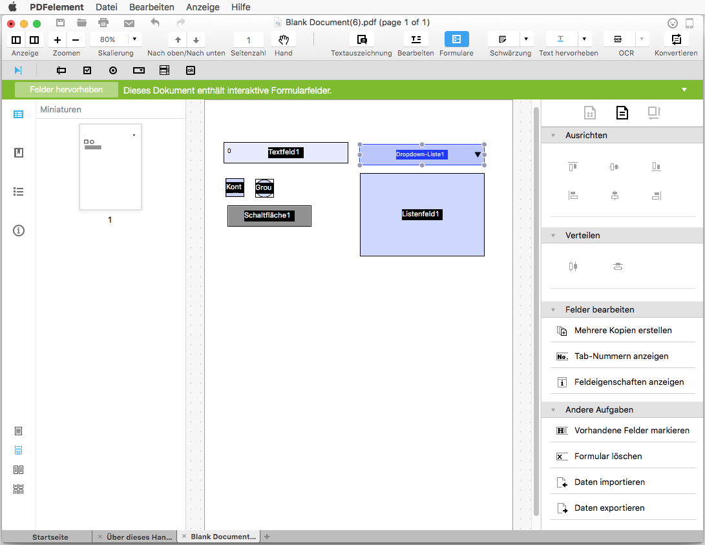Click Feldeigenschaften anzeigen

(x=623, y=382)
